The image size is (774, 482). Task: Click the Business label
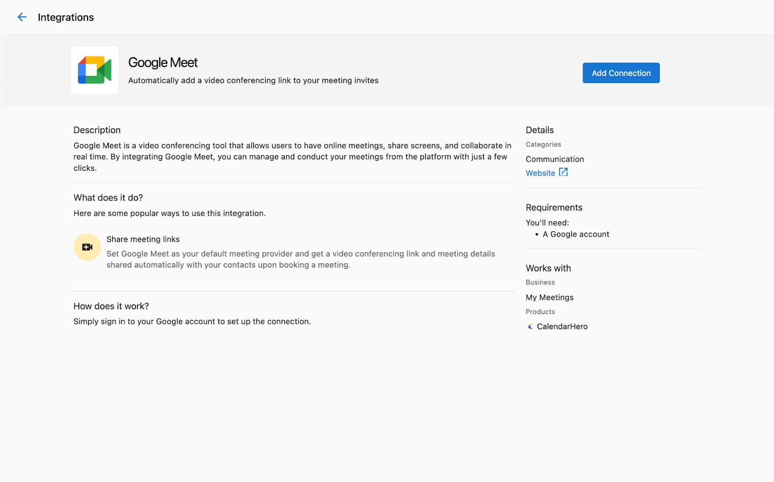pyautogui.click(x=540, y=282)
